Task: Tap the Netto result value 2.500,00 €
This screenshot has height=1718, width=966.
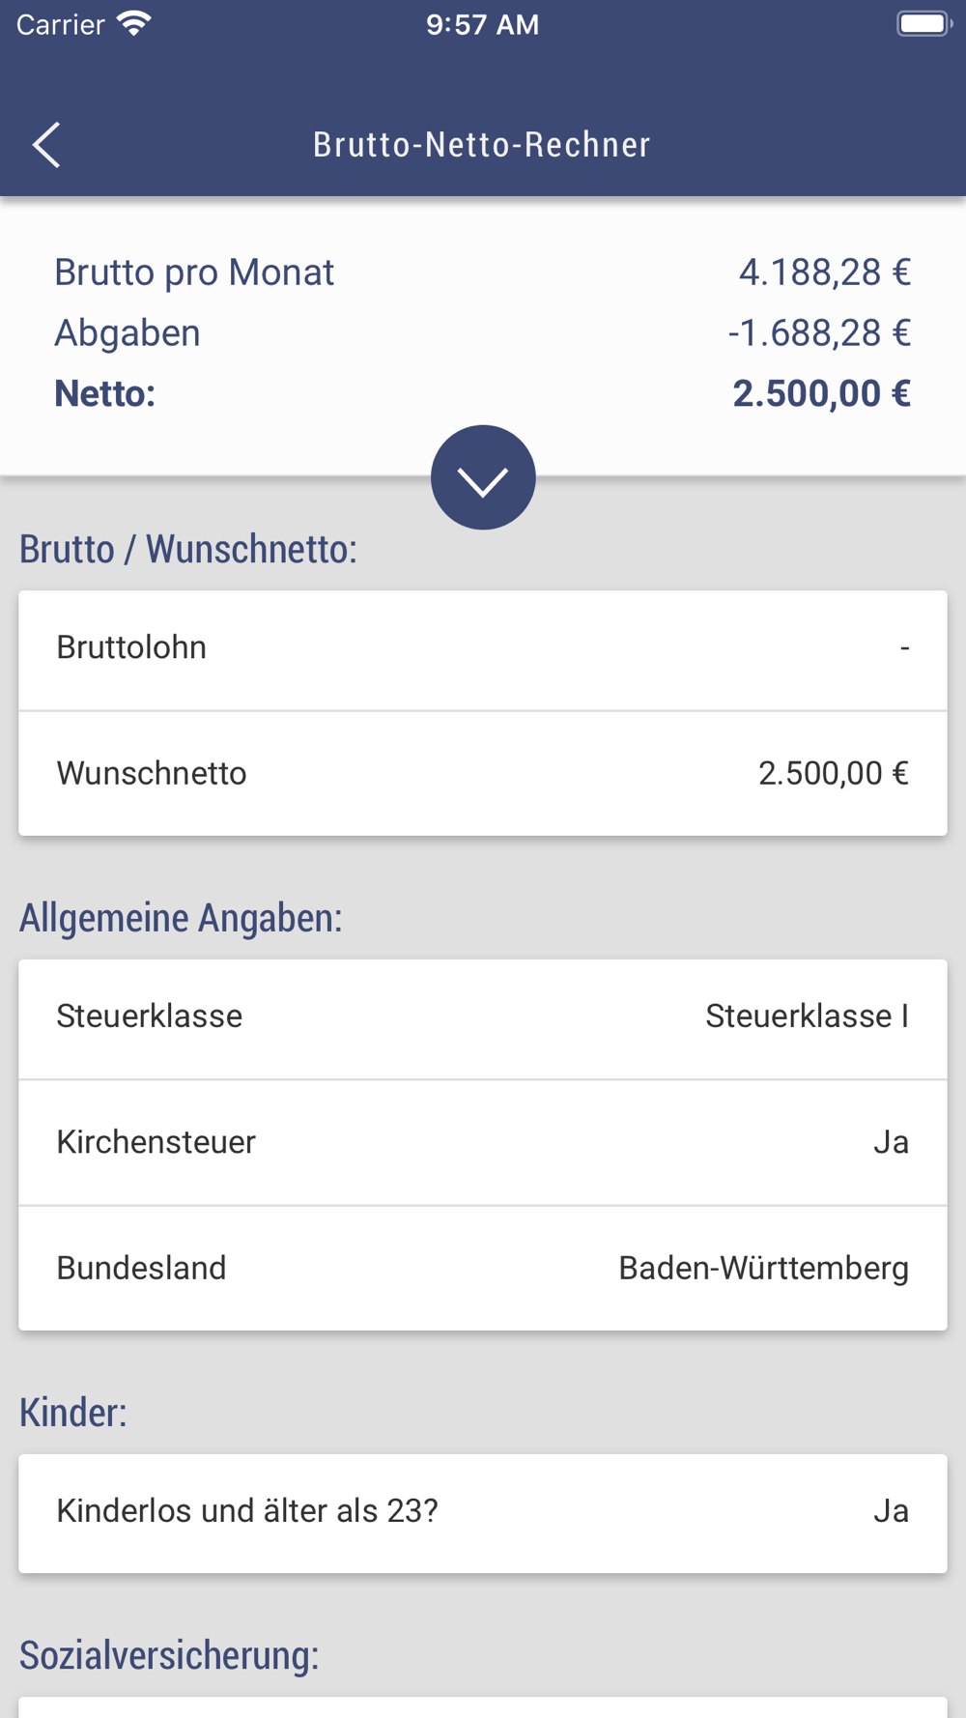Action: pos(821,393)
